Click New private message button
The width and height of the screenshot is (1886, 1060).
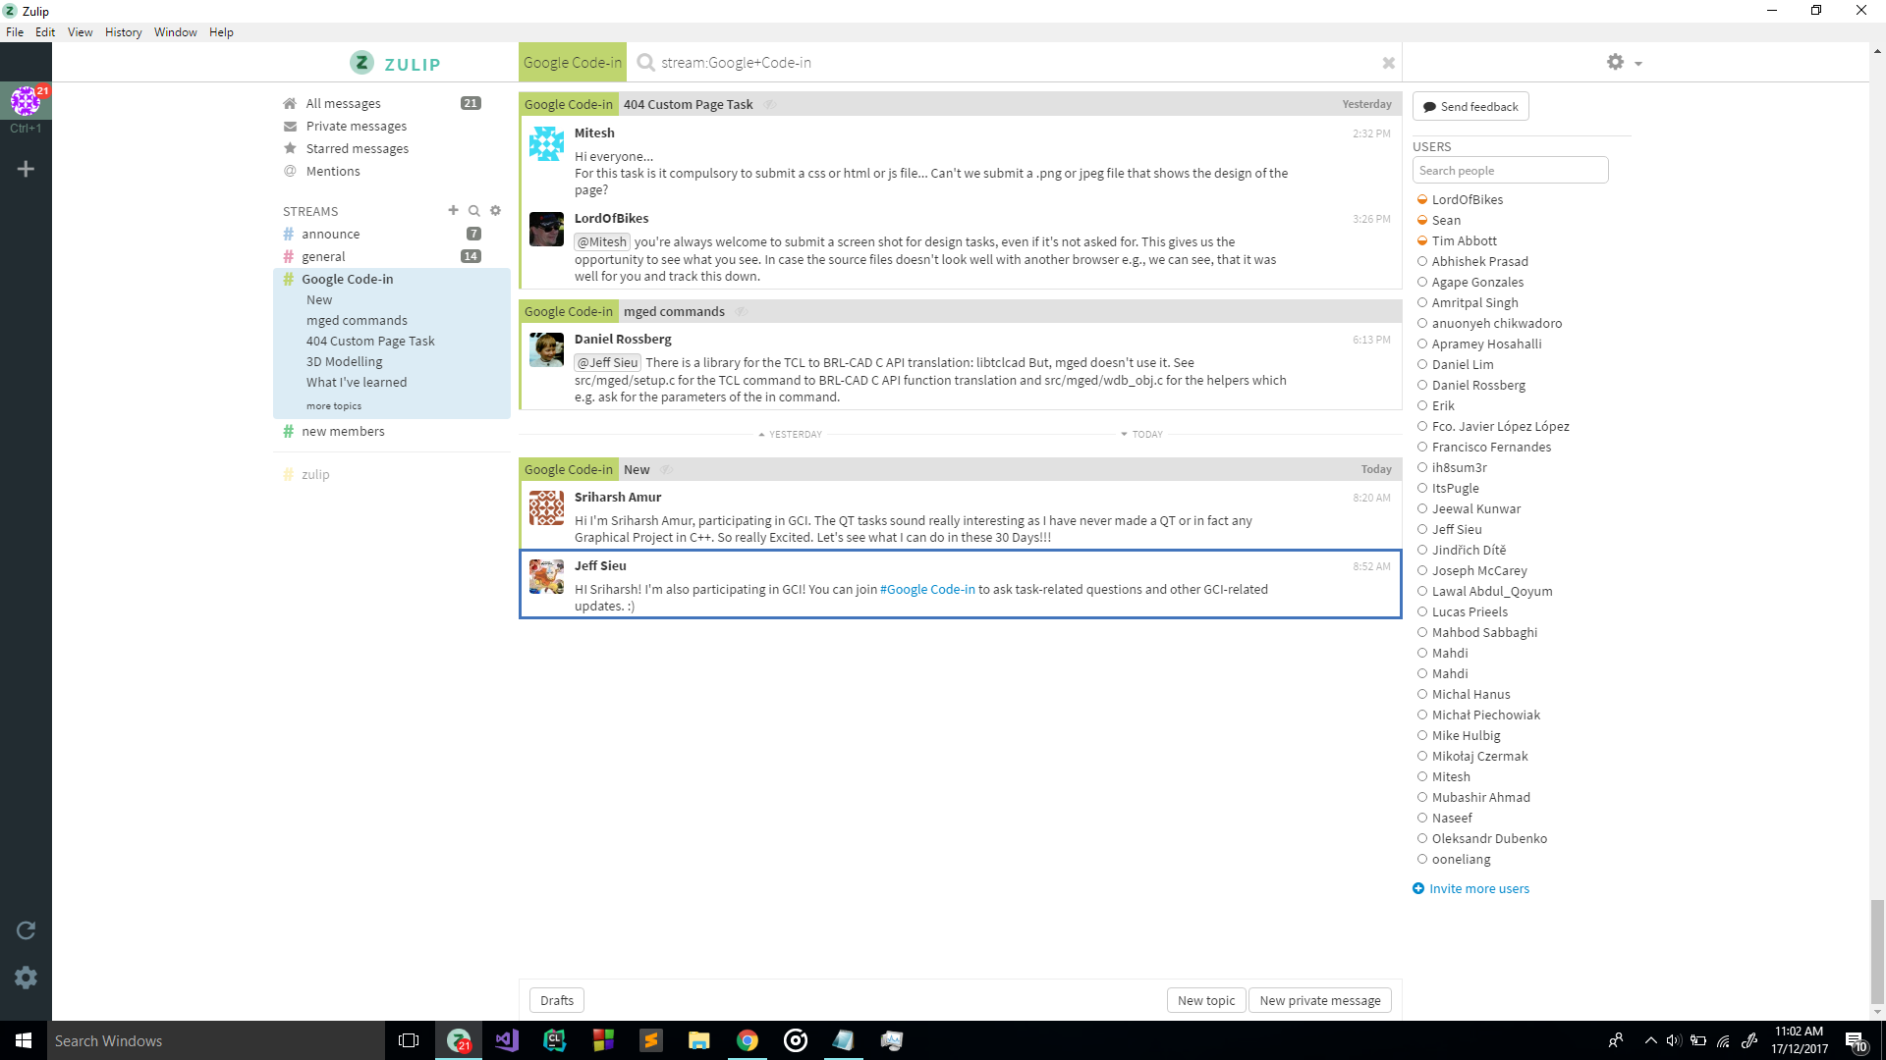point(1320,1000)
